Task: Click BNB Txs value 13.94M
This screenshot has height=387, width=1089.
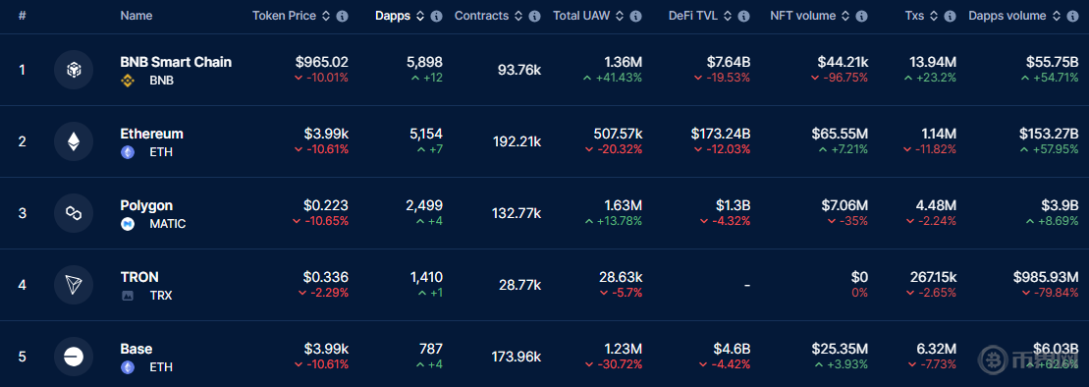Action: (x=933, y=62)
